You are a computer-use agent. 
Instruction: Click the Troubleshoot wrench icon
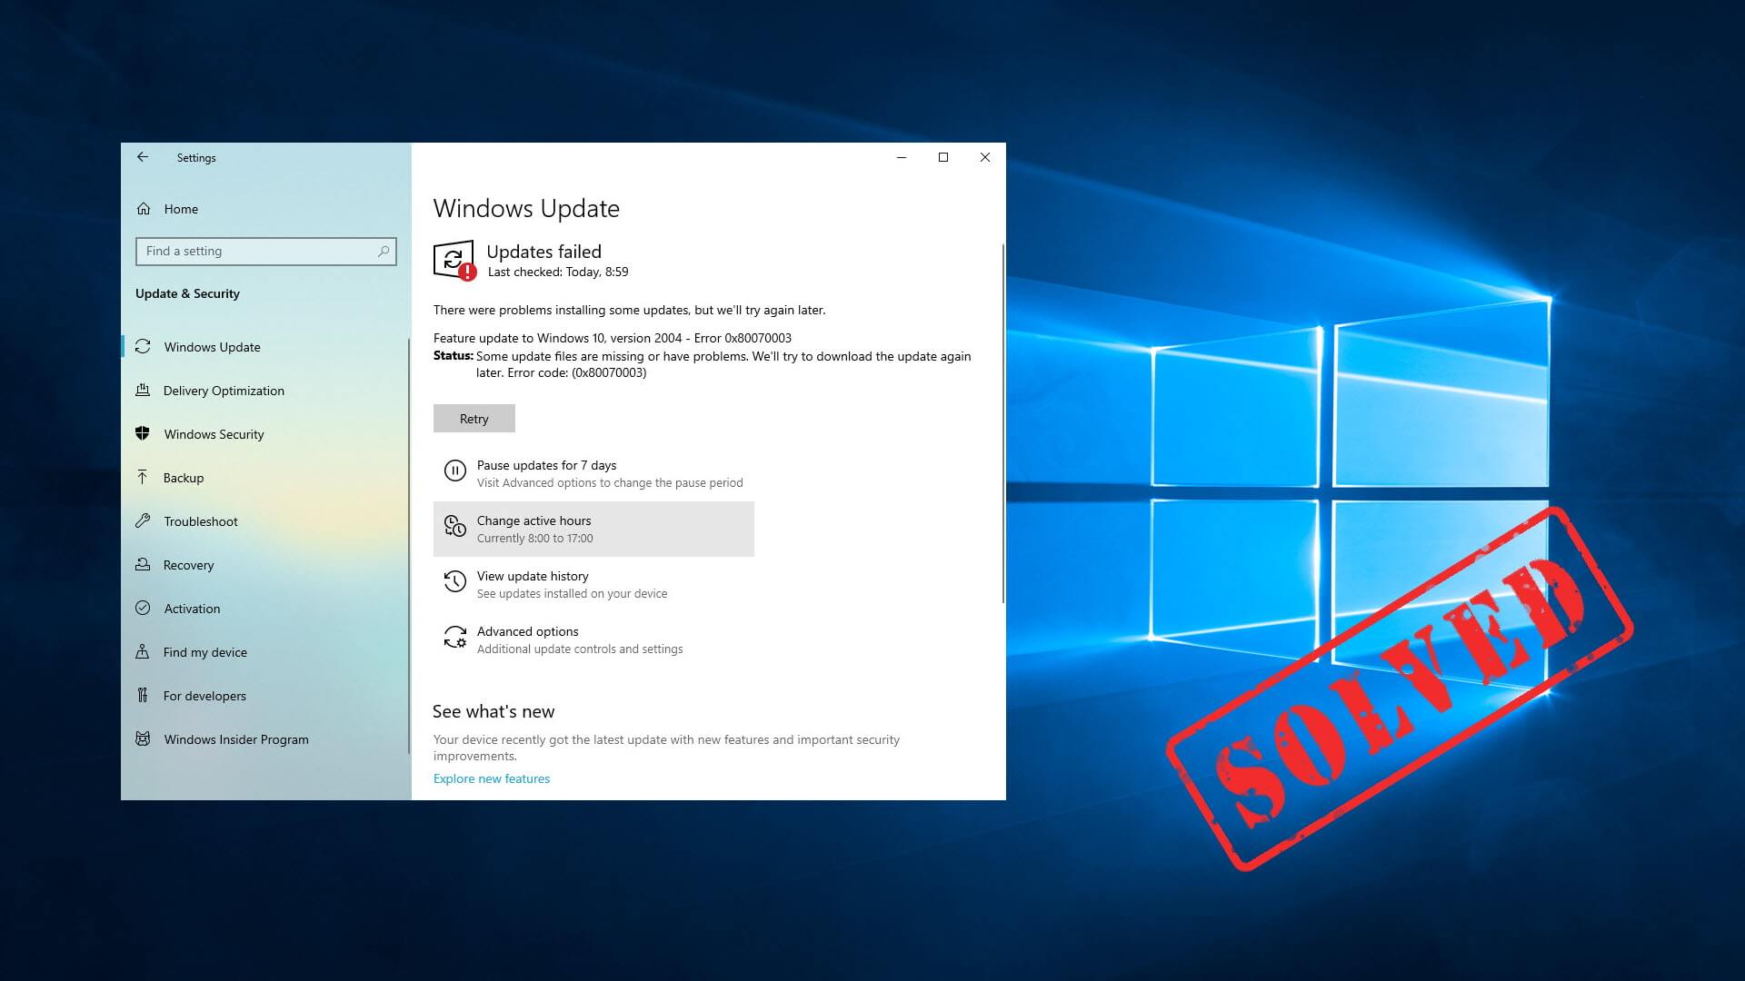point(144,520)
